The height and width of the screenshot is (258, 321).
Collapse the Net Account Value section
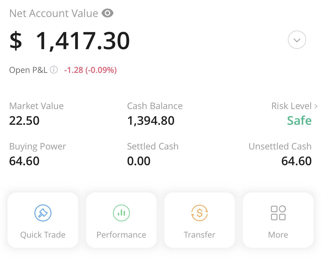(x=296, y=40)
